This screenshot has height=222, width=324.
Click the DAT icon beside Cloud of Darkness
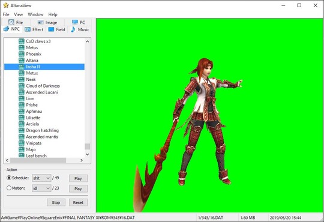click(22, 86)
